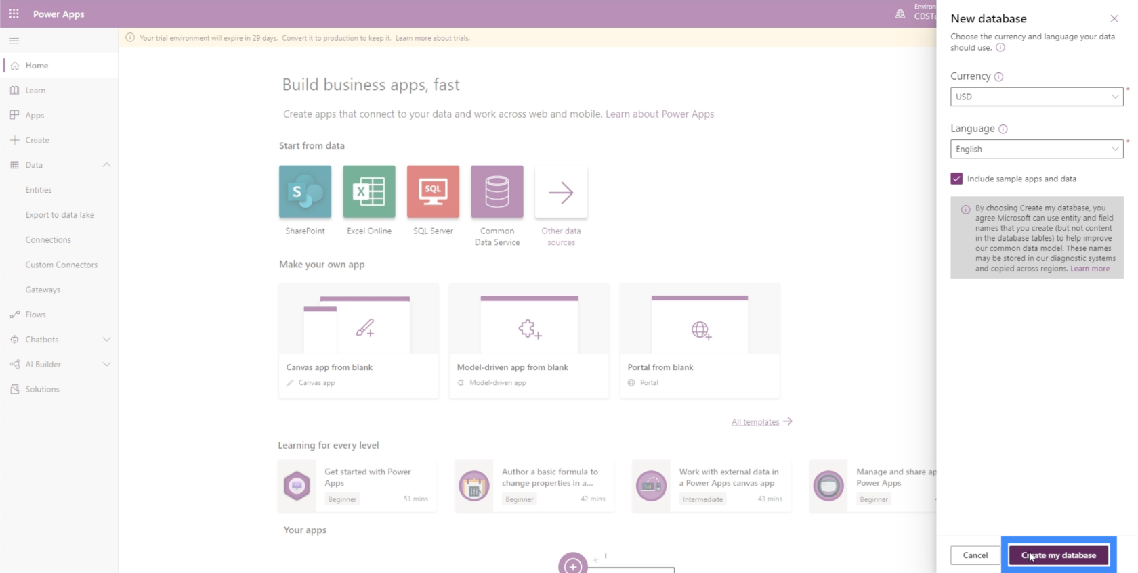Select Portal from blank card
Screen dimensions: 1138x573
(x=700, y=341)
